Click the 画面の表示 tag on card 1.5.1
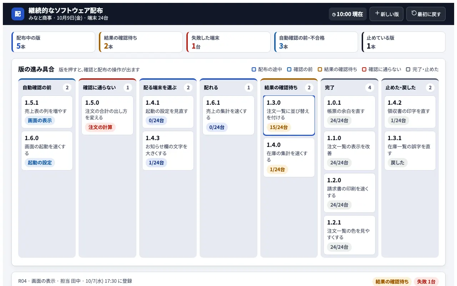The height and width of the screenshot is (286, 457). point(40,120)
